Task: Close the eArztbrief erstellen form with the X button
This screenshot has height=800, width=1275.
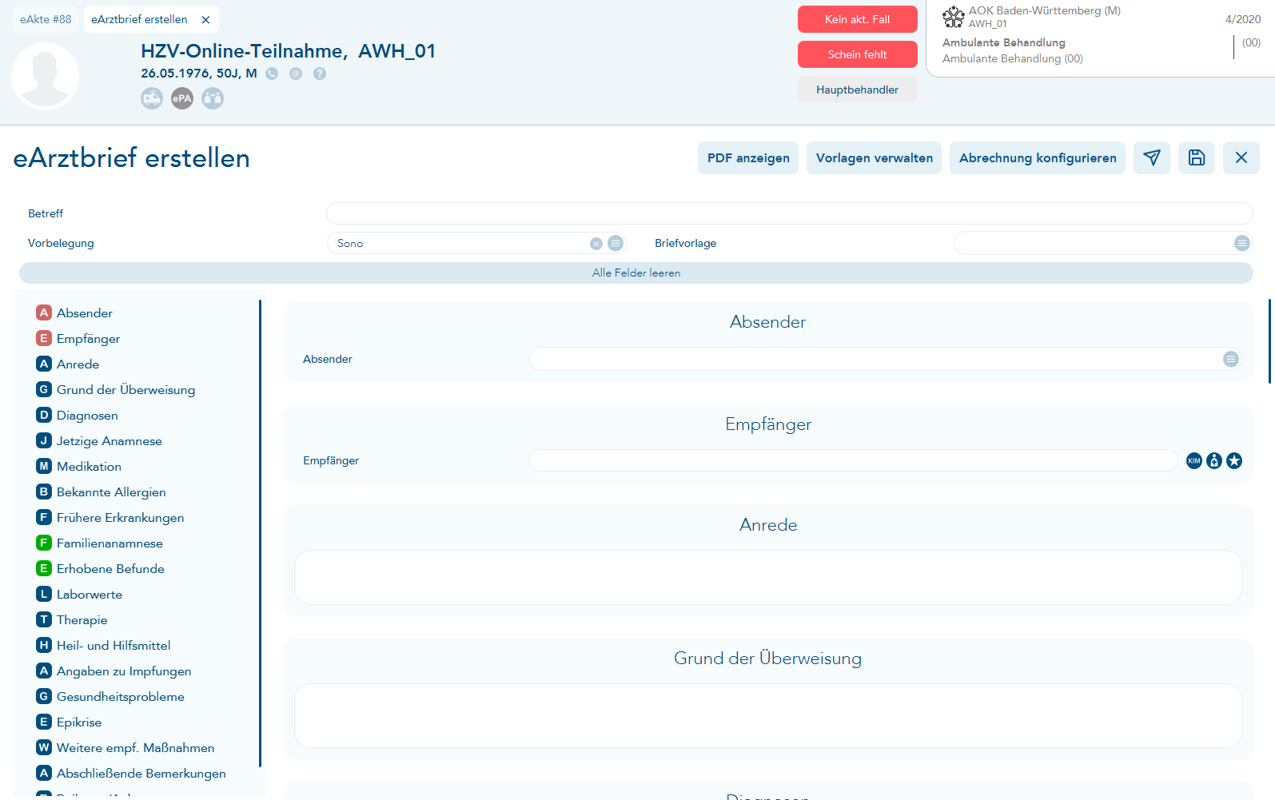Action: [1241, 157]
